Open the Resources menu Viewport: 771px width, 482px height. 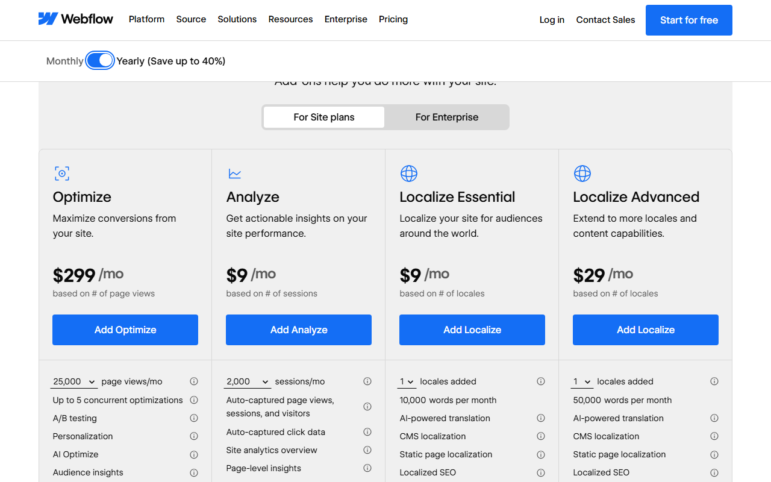click(x=290, y=19)
